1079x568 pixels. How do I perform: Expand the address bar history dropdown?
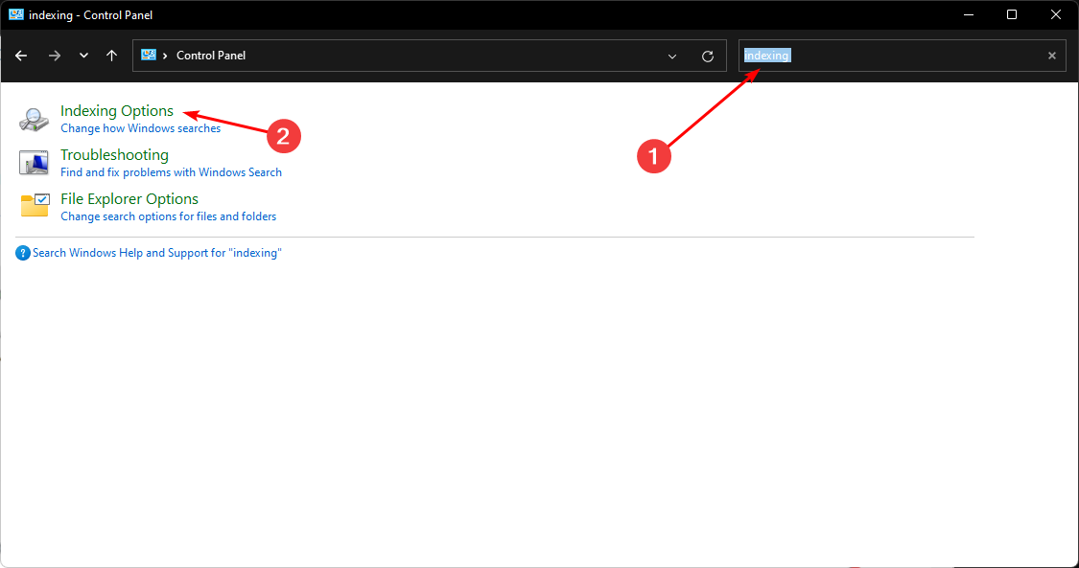point(672,57)
